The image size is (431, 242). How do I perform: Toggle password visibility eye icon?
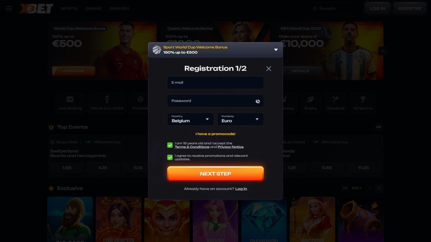tap(258, 101)
